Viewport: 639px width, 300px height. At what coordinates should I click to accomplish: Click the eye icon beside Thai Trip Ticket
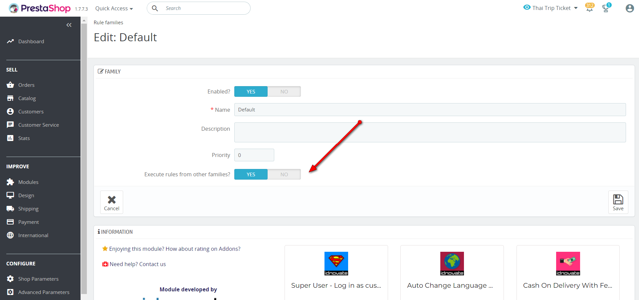(x=527, y=7)
